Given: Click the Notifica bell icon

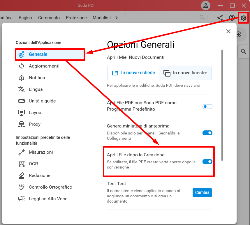Looking at the screenshot, I should (x=22, y=78).
